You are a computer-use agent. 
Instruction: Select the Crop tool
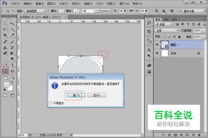pos(5,35)
